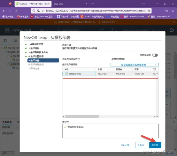
Task: Switch to the recent tasks tab
Action: click(x=7, y=122)
